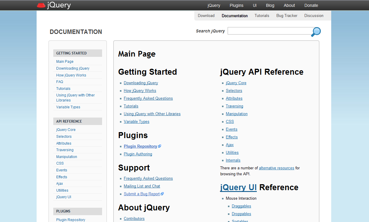This screenshot has width=369, height=222.
Task: Click the external-link icon beside Submit a Bug Report
Action: coord(162,193)
